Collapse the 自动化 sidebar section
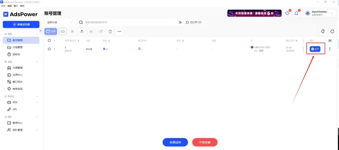The width and height of the screenshot is (339, 150). 37,96
